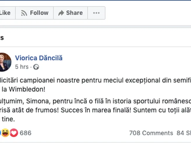Show the 708 Comments
Screen dimensions: 191x143
(x=151, y=133)
